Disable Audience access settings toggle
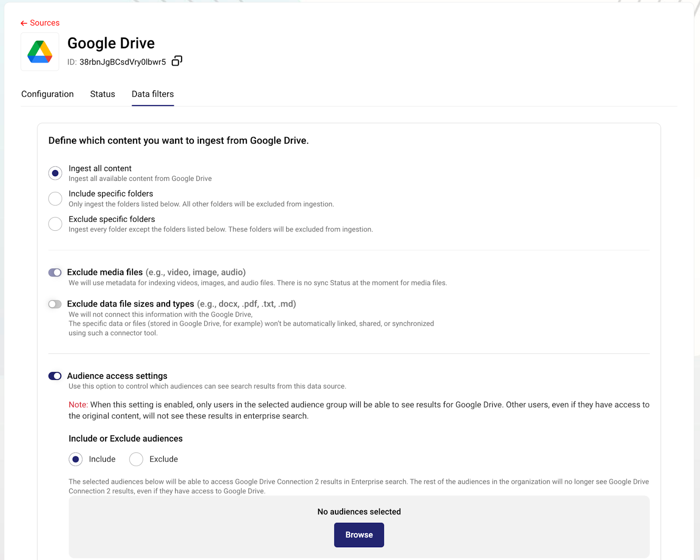 (x=55, y=376)
